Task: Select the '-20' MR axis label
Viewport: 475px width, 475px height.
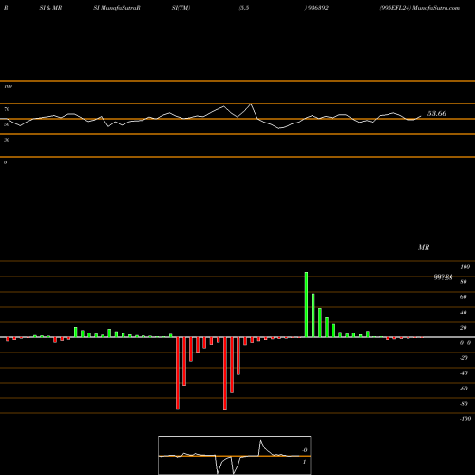Action: [x=464, y=358]
